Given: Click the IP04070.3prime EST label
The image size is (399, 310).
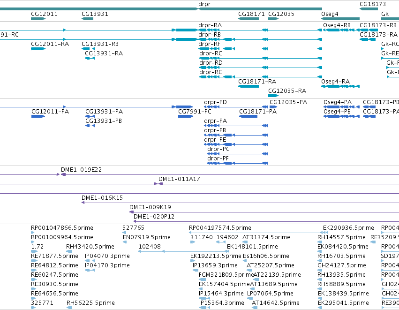Looking at the screenshot, I should tap(107, 256).
